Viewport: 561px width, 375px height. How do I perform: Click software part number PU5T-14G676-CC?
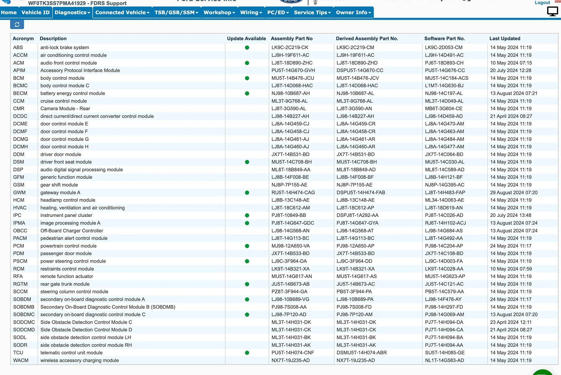[x=445, y=70]
